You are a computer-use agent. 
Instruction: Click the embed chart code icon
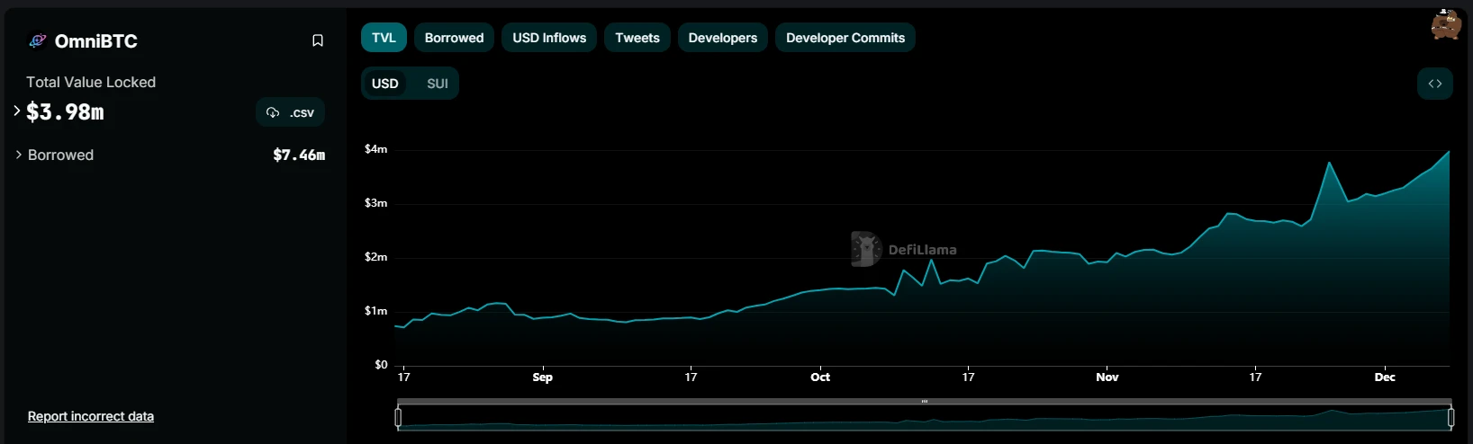tap(1434, 84)
